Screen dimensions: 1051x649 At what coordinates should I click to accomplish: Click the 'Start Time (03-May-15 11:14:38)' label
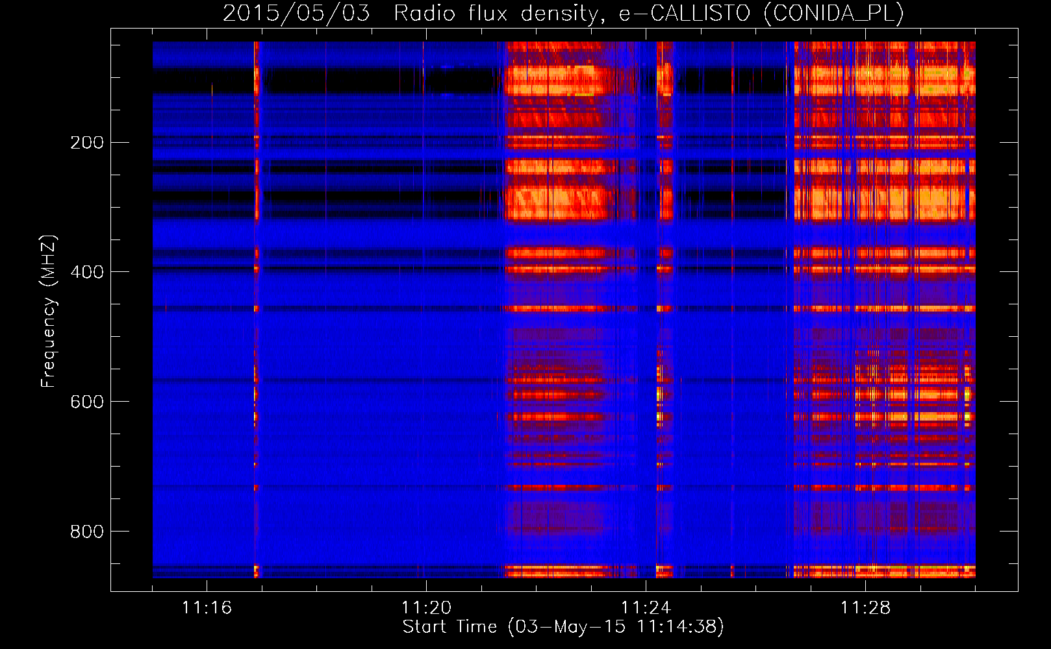563,627
